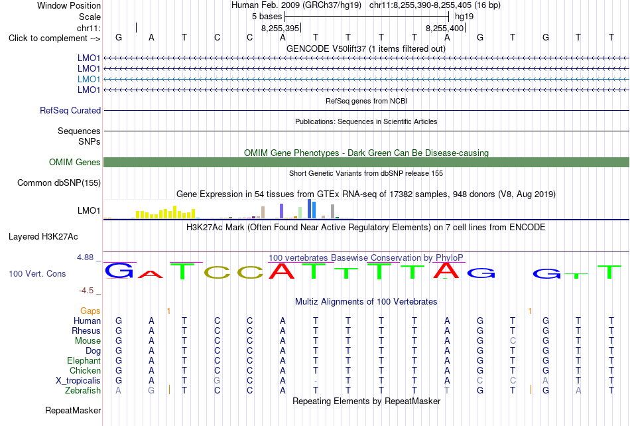Click the large blue G in conservation logo
Screen dimensions: 630x426
[x=119, y=271]
